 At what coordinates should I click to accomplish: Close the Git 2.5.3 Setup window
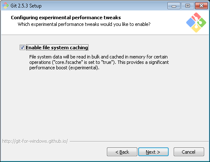click(x=201, y=6)
